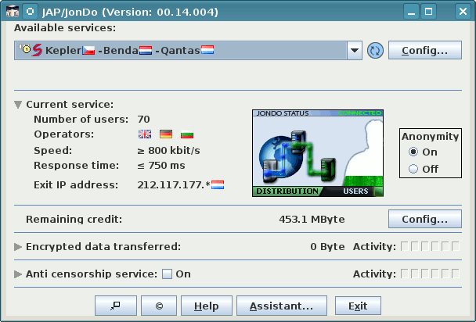Click the number of users value 70

[x=143, y=120]
